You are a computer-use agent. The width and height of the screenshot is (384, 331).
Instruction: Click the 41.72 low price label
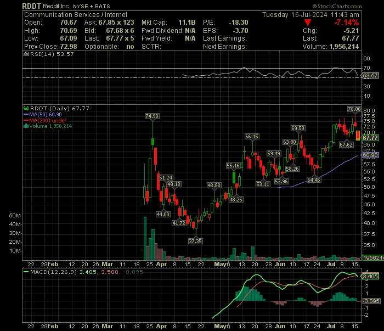(179, 223)
